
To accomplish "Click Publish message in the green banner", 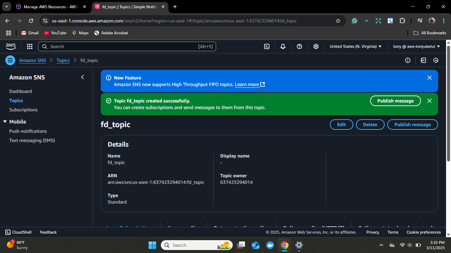I will pos(396,101).
